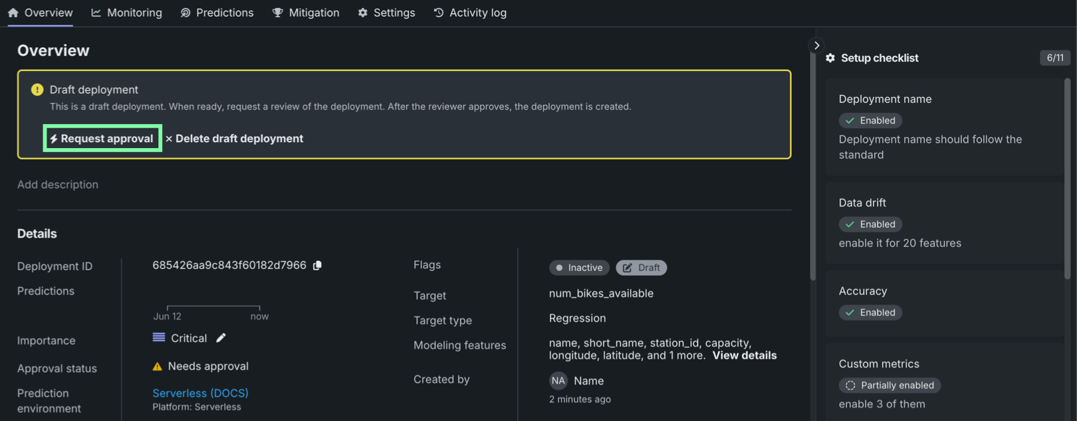Click the yellow draft deployment warning icon
Viewport: 1077px width, 421px height.
(37, 90)
